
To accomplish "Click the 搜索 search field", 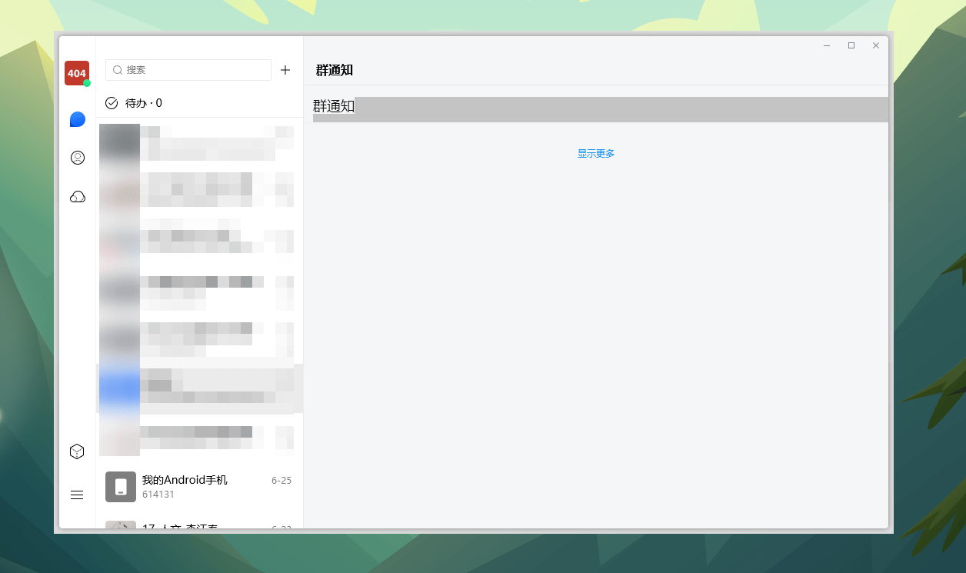I will [x=188, y=70].
